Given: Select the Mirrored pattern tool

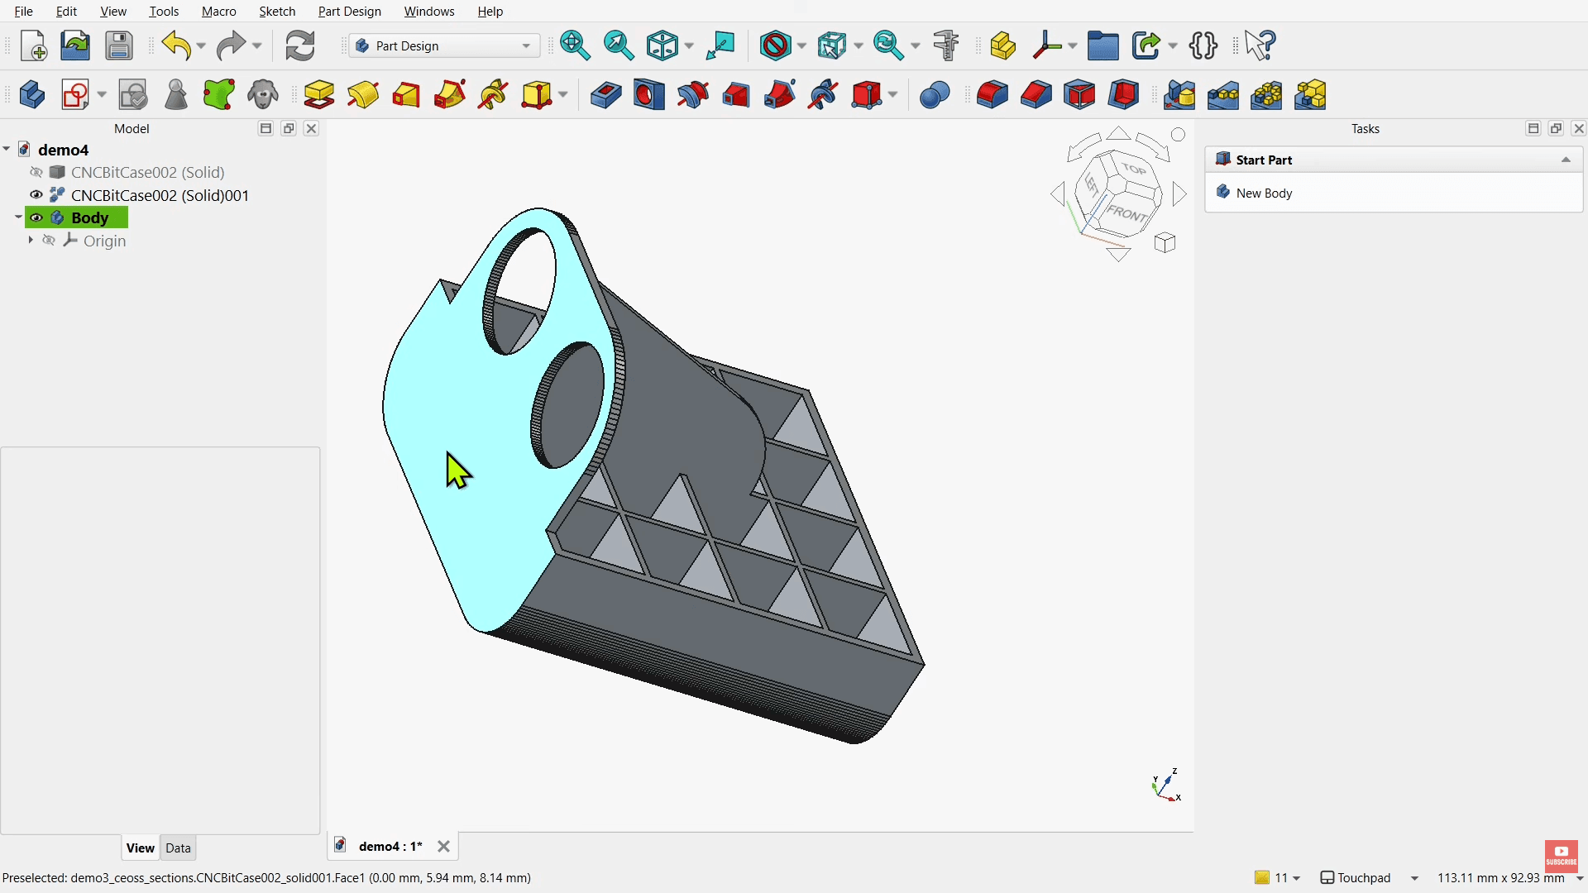Looking at the screenshot, I should pos(1179,94).
